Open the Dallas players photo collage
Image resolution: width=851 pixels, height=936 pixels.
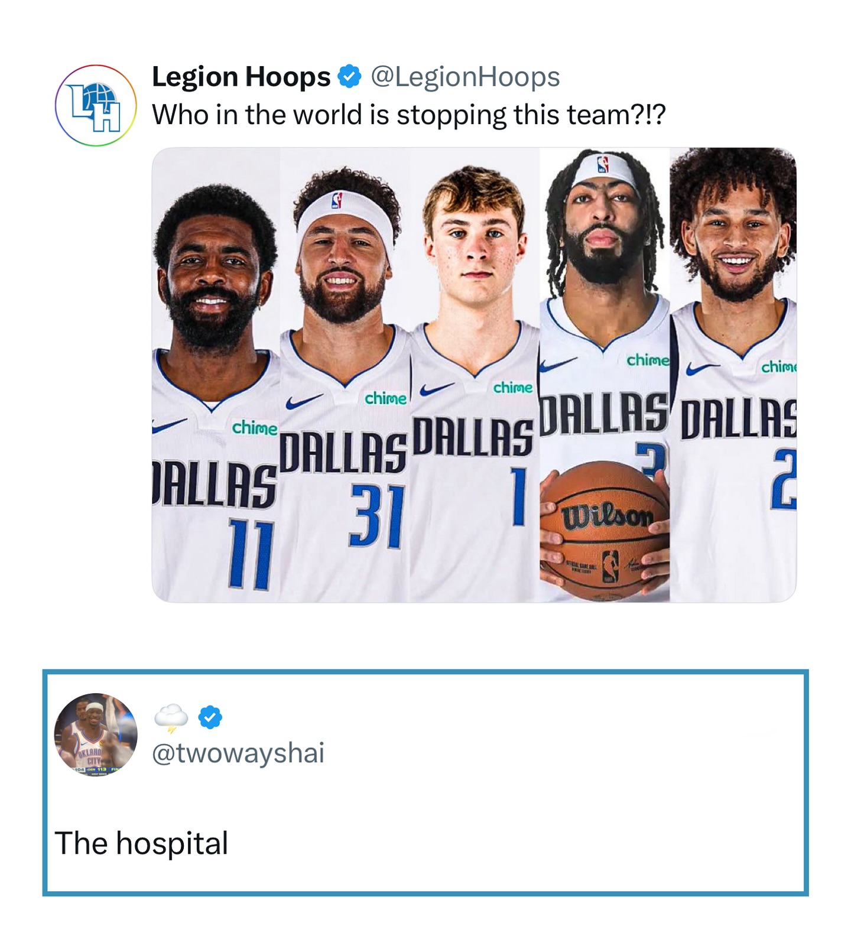(x=474, y=375)
